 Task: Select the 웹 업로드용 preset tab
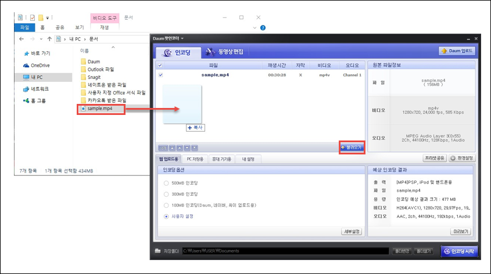169,159
